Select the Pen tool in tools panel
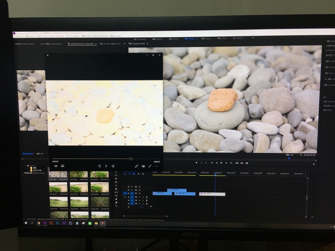The image size is (335, 251). point(116,199)
